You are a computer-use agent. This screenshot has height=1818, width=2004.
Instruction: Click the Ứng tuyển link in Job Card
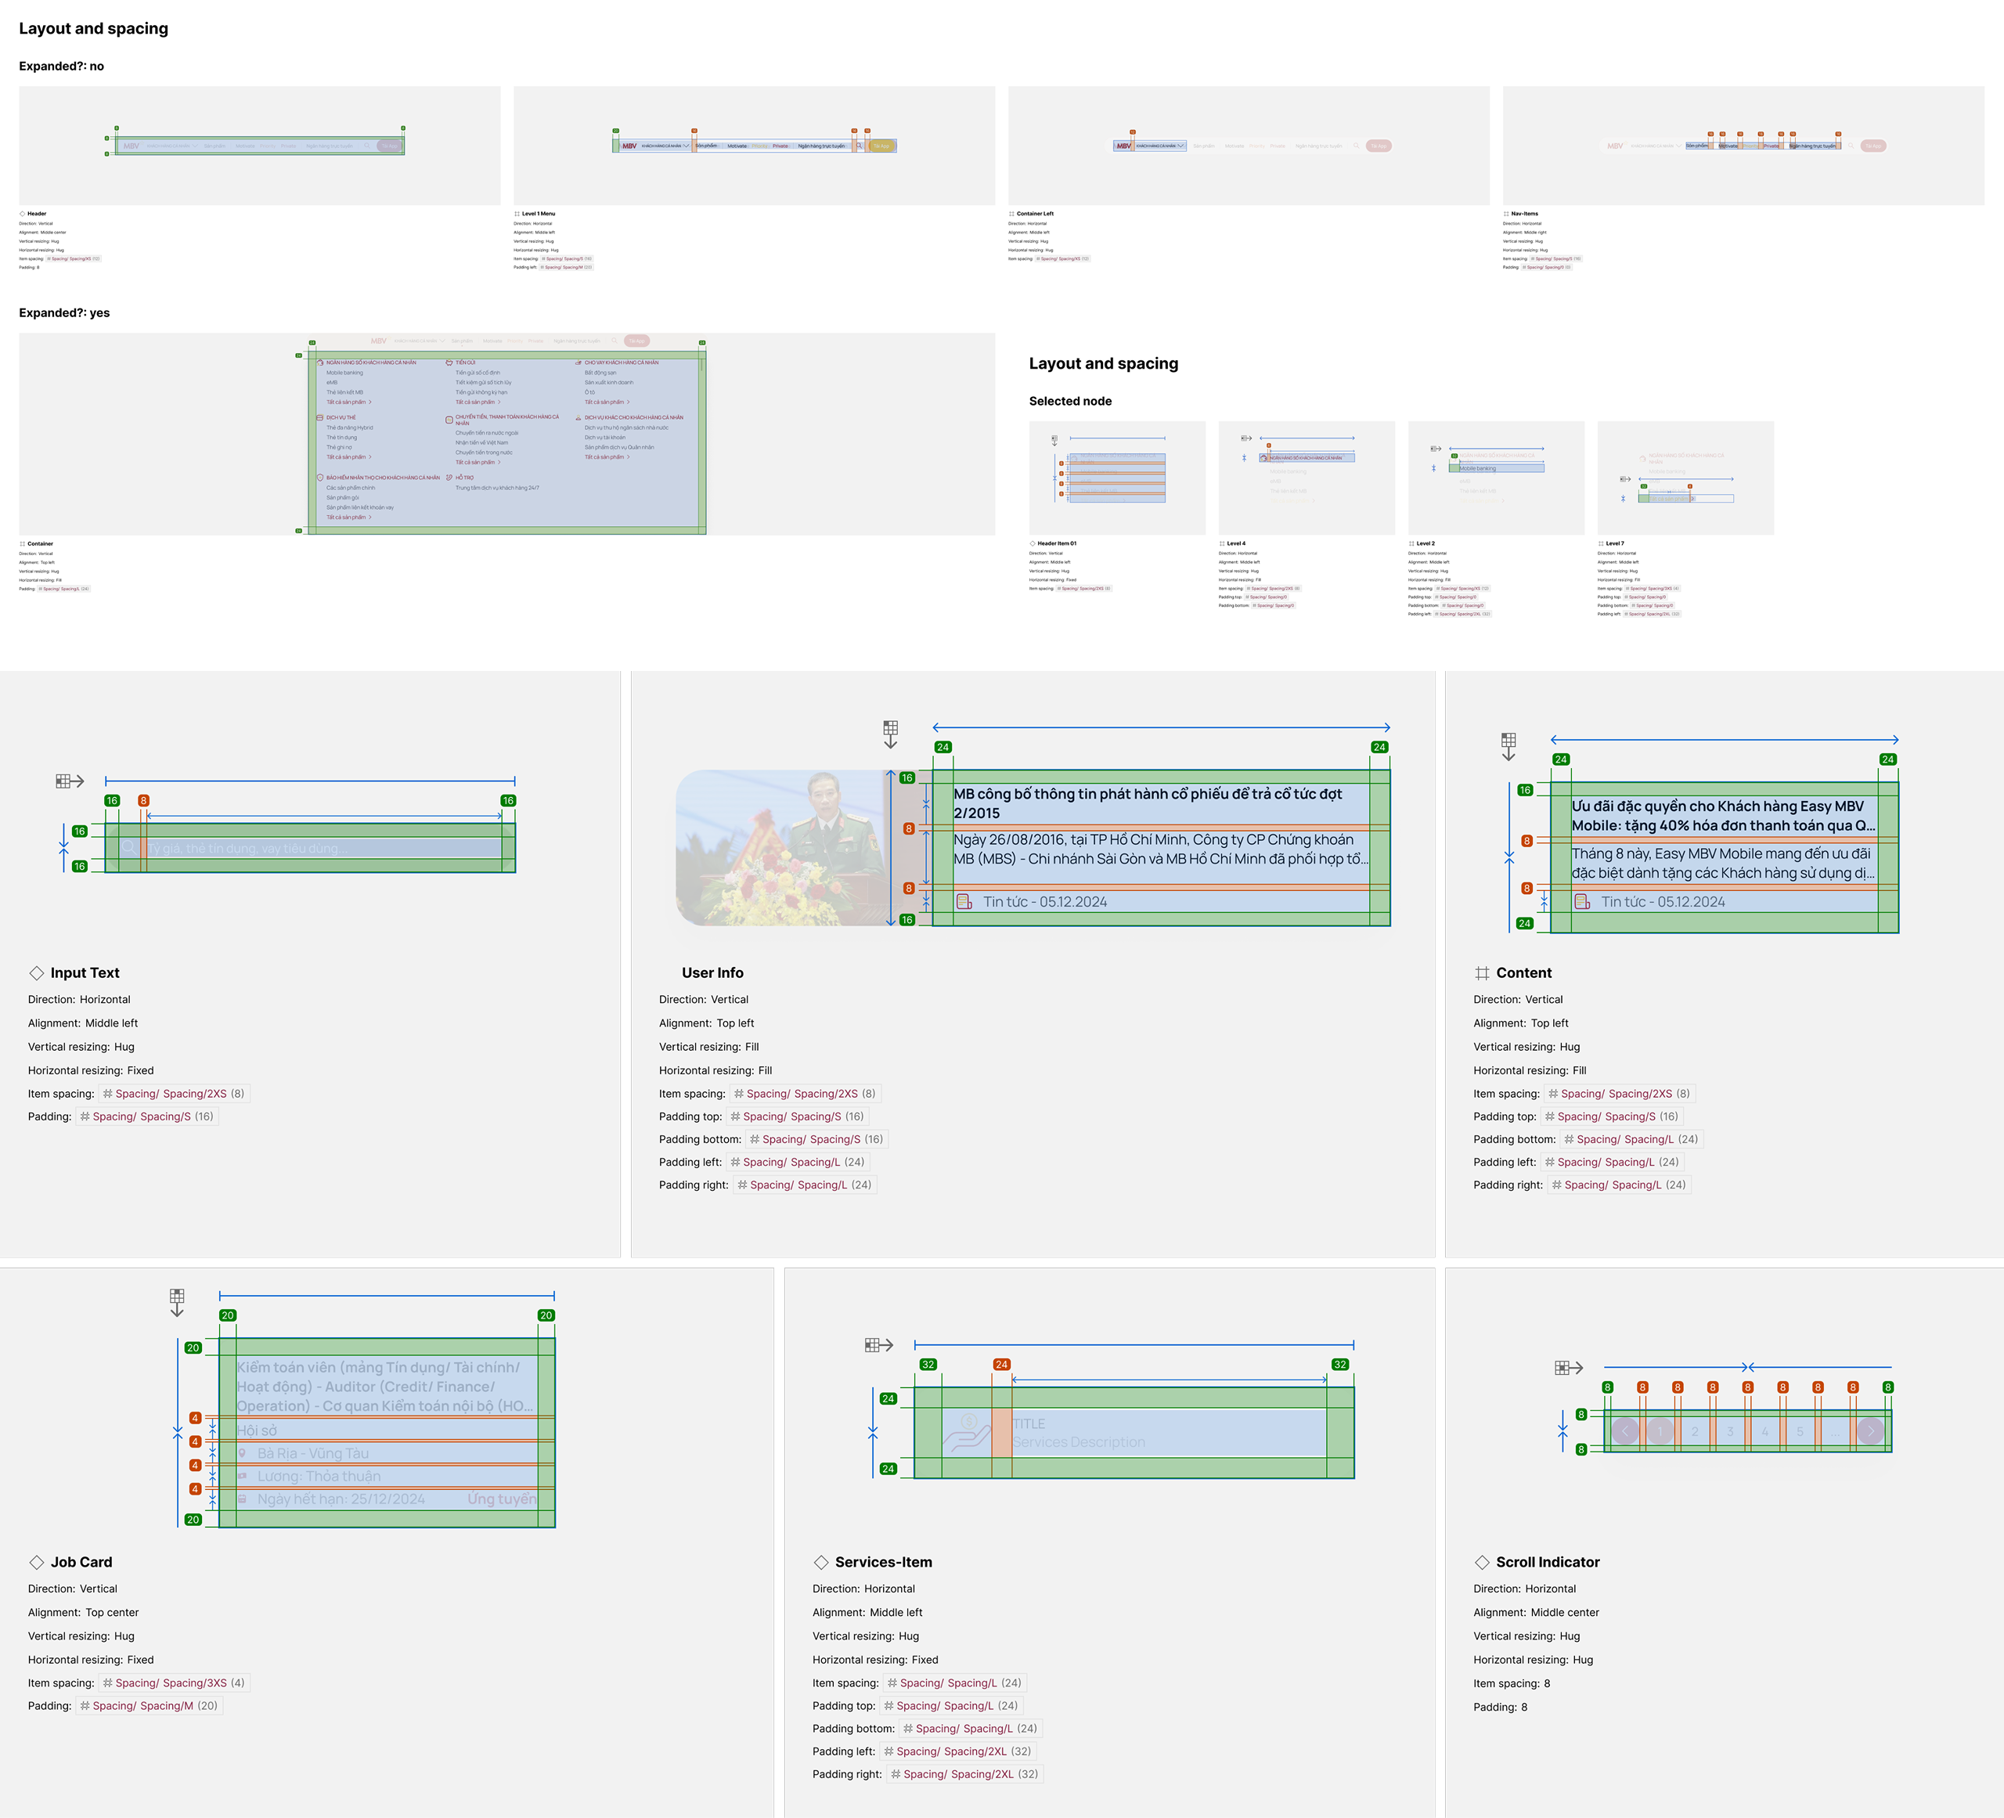click(x=501, y=1499)
